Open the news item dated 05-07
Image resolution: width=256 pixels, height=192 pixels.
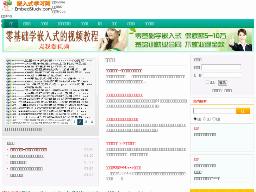[17, 175]
